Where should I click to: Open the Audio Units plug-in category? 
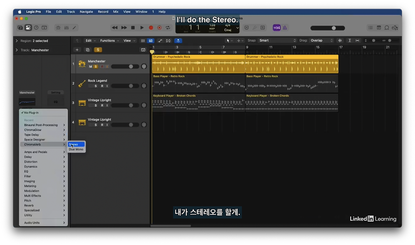(x=43, y=223)
